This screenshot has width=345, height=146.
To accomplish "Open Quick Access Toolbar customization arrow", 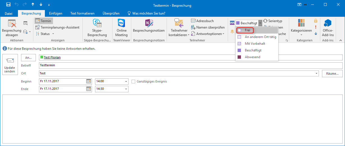I will pyautogui.click(x=49, y=5).
